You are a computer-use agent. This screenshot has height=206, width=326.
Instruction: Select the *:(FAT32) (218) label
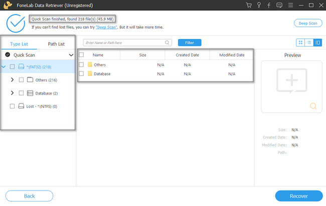click(x=39, y=66)
